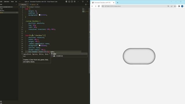Click the share icon in address bar
The width and height of the screenshot is (185, 104).
[171, 6]
